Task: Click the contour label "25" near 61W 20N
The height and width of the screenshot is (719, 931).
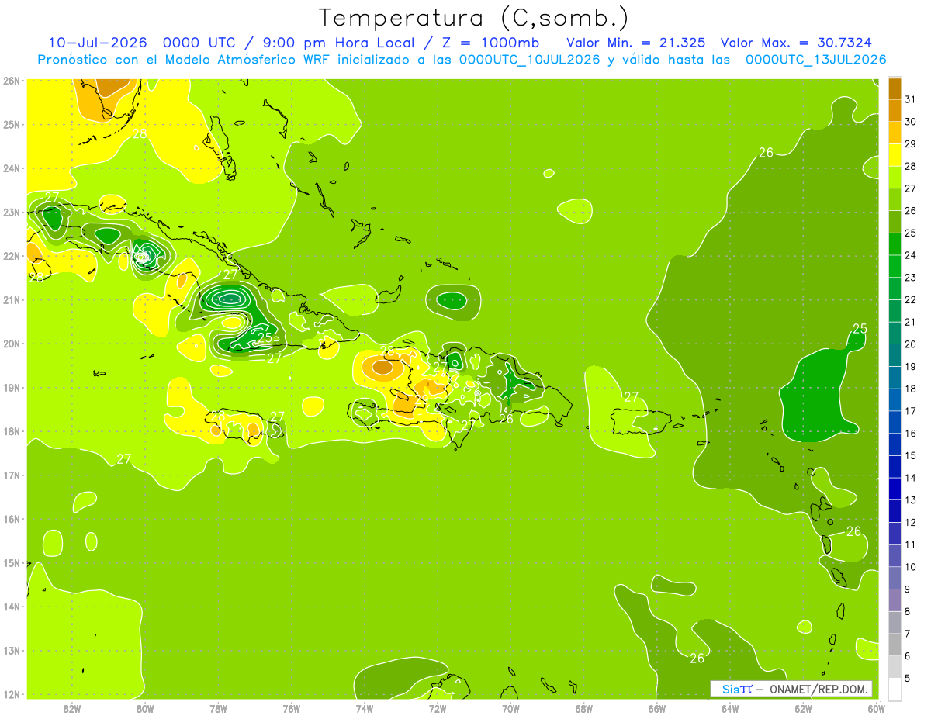Action: (859, 329)
